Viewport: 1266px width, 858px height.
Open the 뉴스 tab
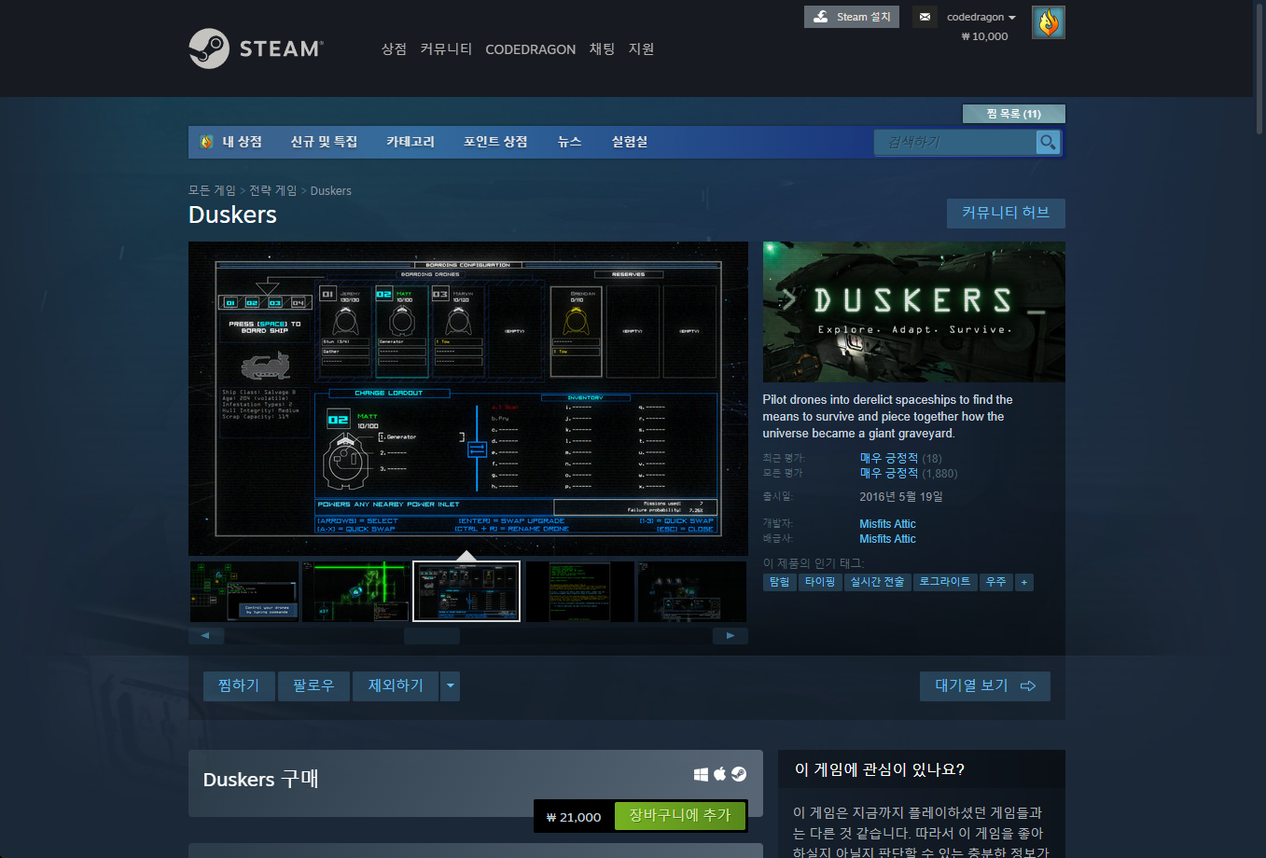coord(569,142)
